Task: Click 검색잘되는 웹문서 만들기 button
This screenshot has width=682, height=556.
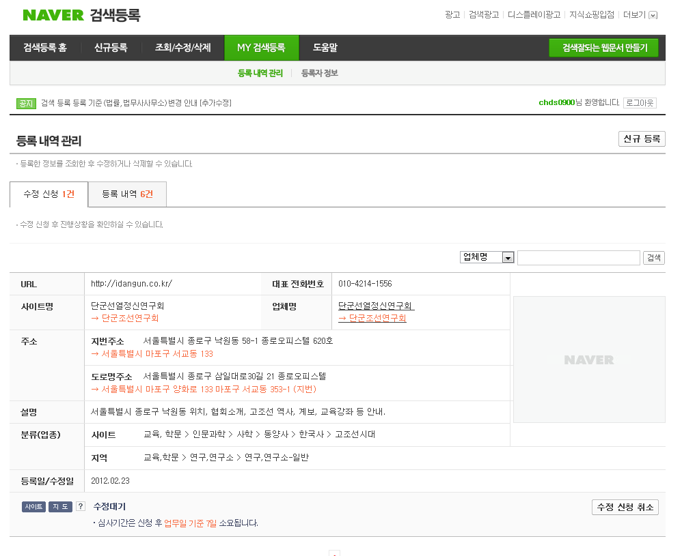Action: coord(603,48)
